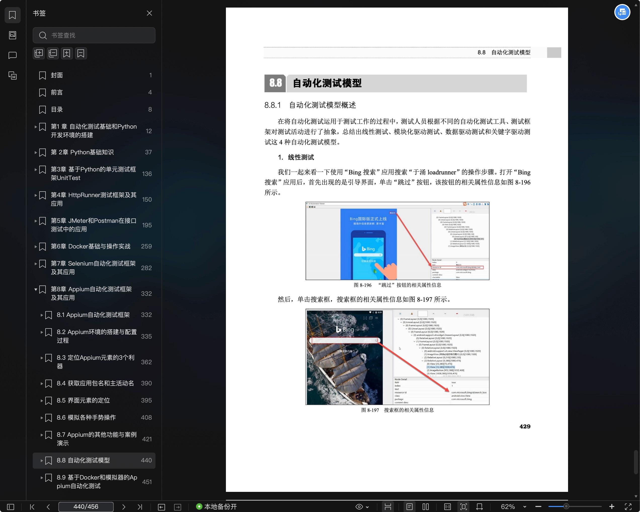Image resolution: width=640 pixels, height=512 pixels.
Task: Enter fullscreen mode
Action: tap(628, 507)
